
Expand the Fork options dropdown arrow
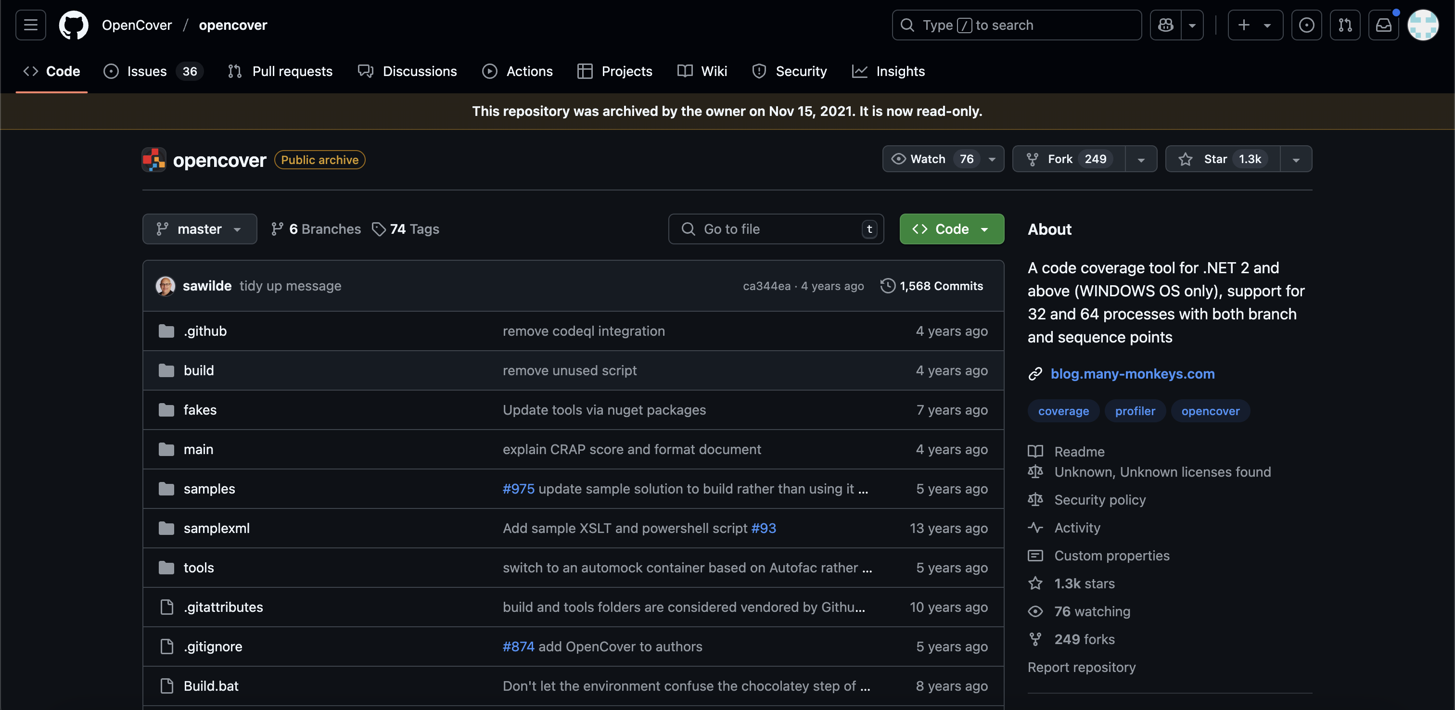tap(1141, 159)
